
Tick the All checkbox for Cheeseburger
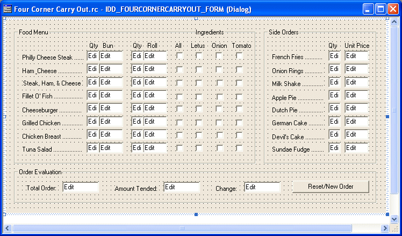180,109
